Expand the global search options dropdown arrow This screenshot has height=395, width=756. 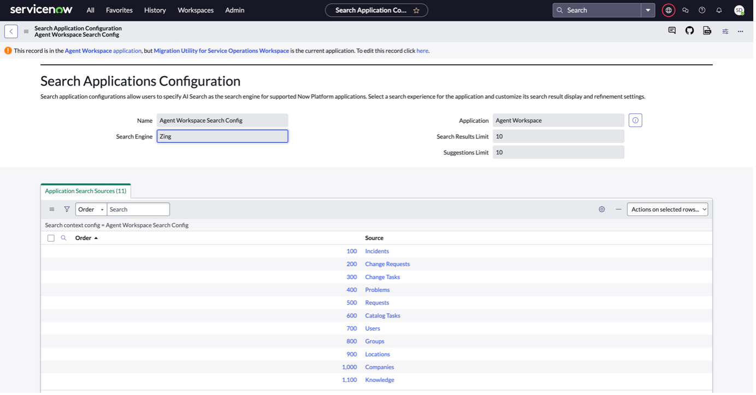(x=651, y=10)
